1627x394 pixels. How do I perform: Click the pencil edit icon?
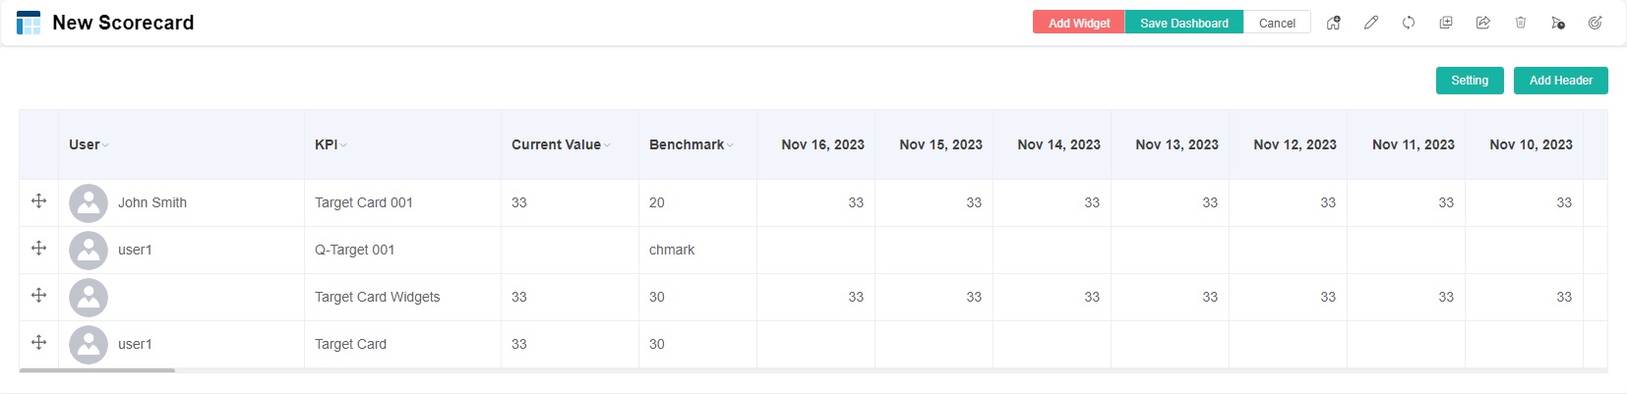(1371, 23)
